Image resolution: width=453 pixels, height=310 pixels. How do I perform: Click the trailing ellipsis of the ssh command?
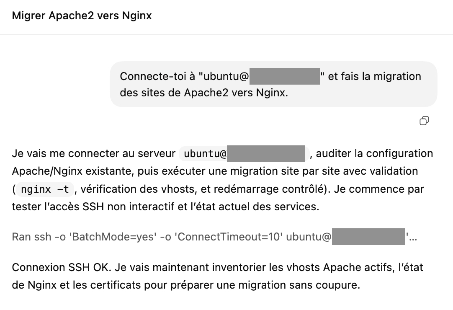(413, 238)
